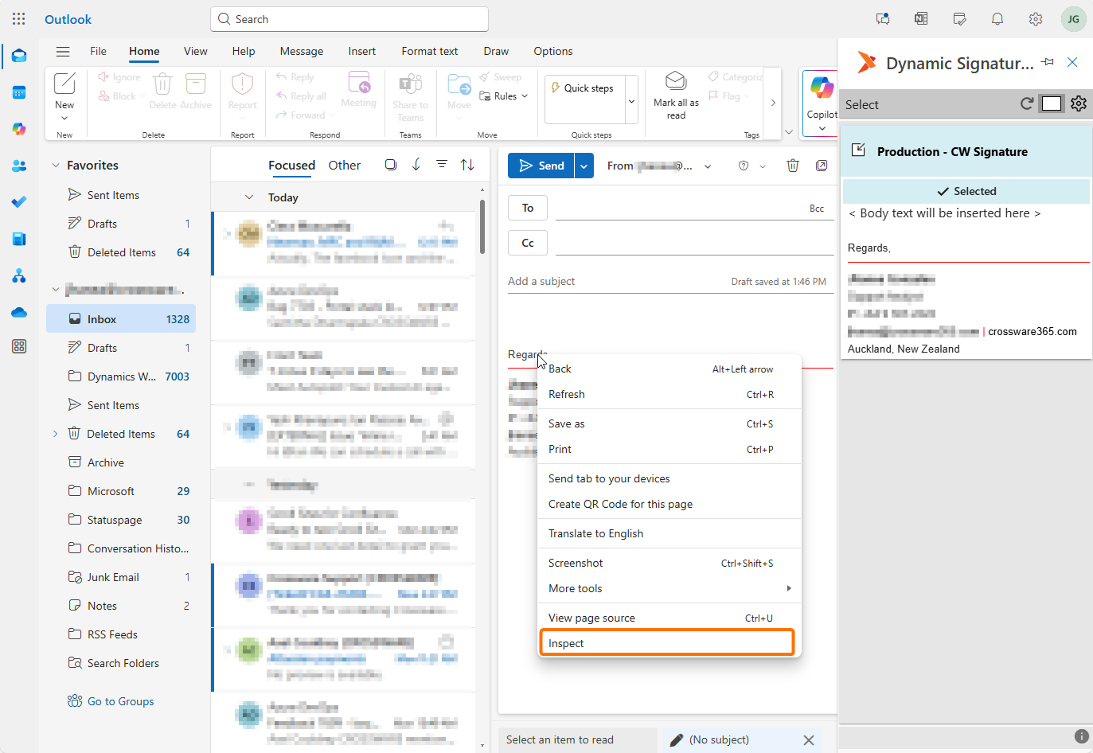Toggle the white preview box in panel
1093x753 pixels.
tap(1052, 103)
